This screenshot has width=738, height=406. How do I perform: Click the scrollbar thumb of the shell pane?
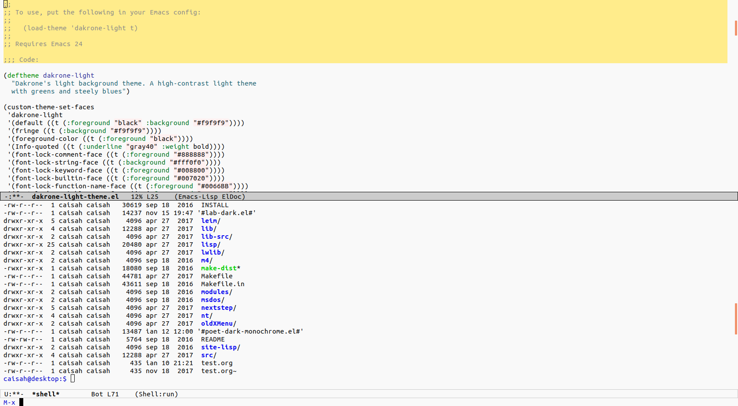click(x=736, y=319)
